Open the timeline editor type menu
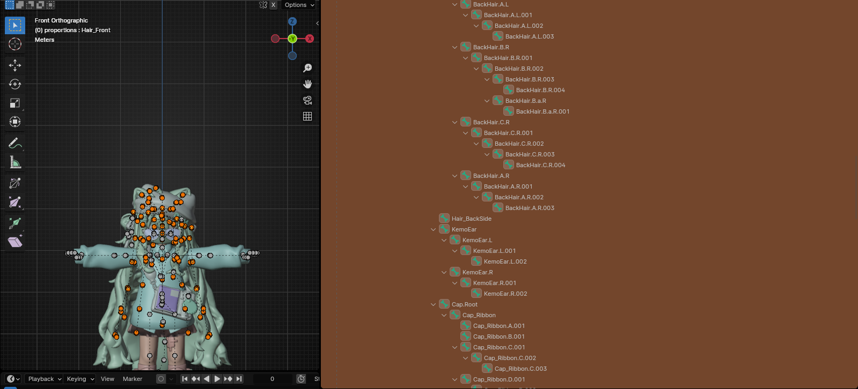This screenshot has width=858, height=389. 13,379
